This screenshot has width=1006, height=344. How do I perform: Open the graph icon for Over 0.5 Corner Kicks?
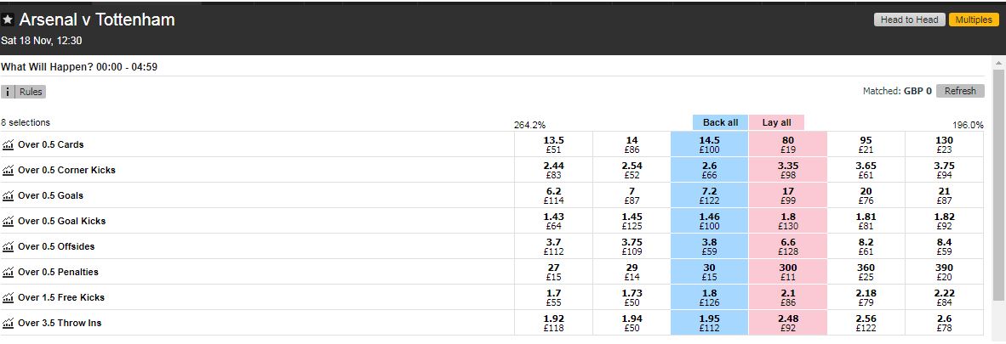[9, 171]
